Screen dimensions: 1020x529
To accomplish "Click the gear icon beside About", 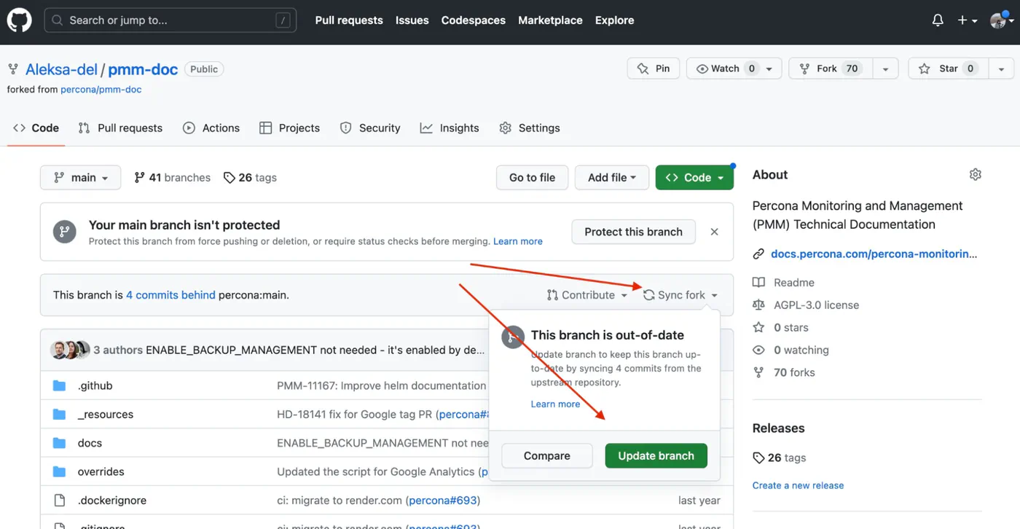I will click(x=976, y=175).
